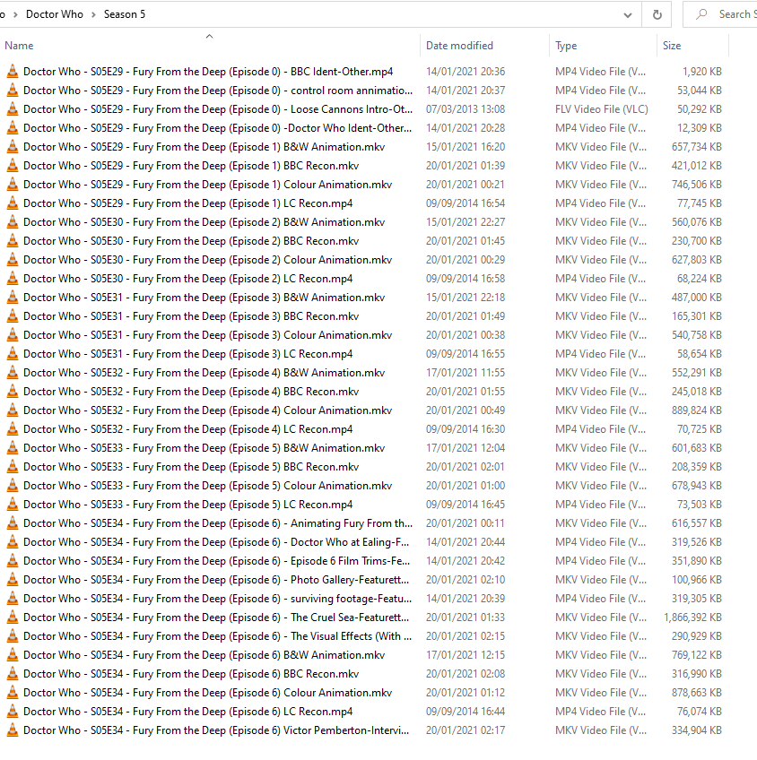This screenshot has height=760, width=757.
Task: Click VLC icon of Episode 4 LC Recon.mp4
Action: click(13, 429)
